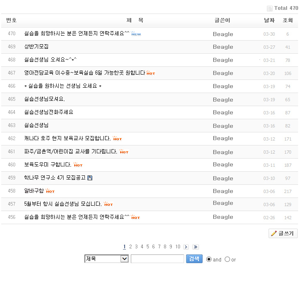Image resolution: width=303 pixels, height=293 pixels.
Task: Click the HOT badge on post 456
Action: (135, 217)
